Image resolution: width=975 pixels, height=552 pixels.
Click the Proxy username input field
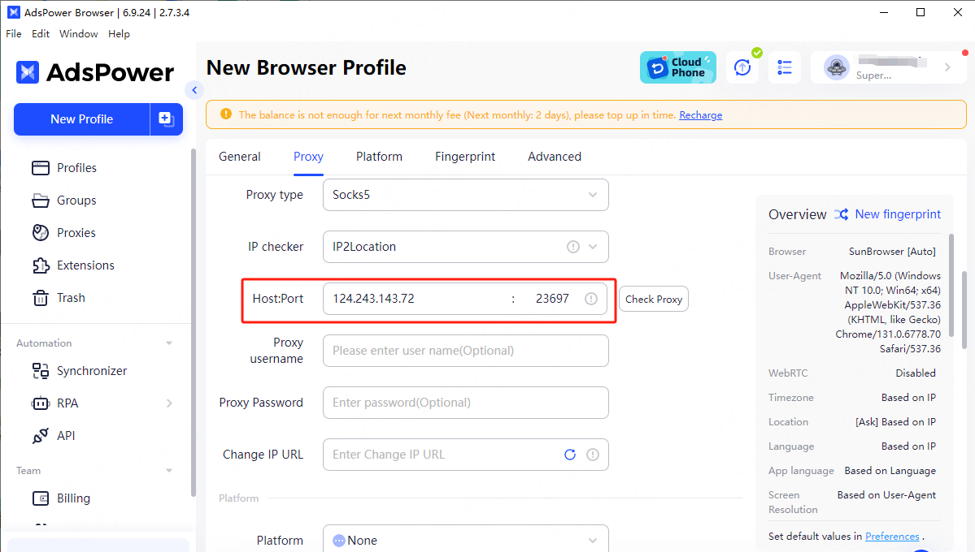pos(465,351)
